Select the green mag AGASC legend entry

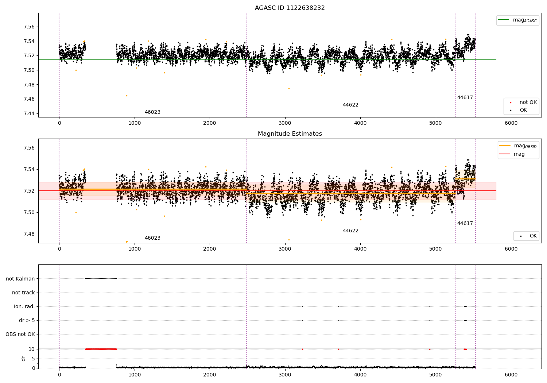point(517,20)
